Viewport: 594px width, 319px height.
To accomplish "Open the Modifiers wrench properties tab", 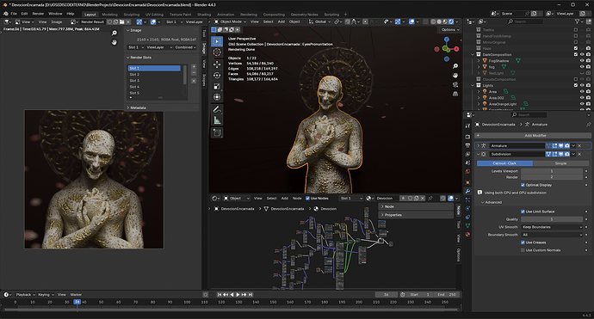I will pos(467,192).
